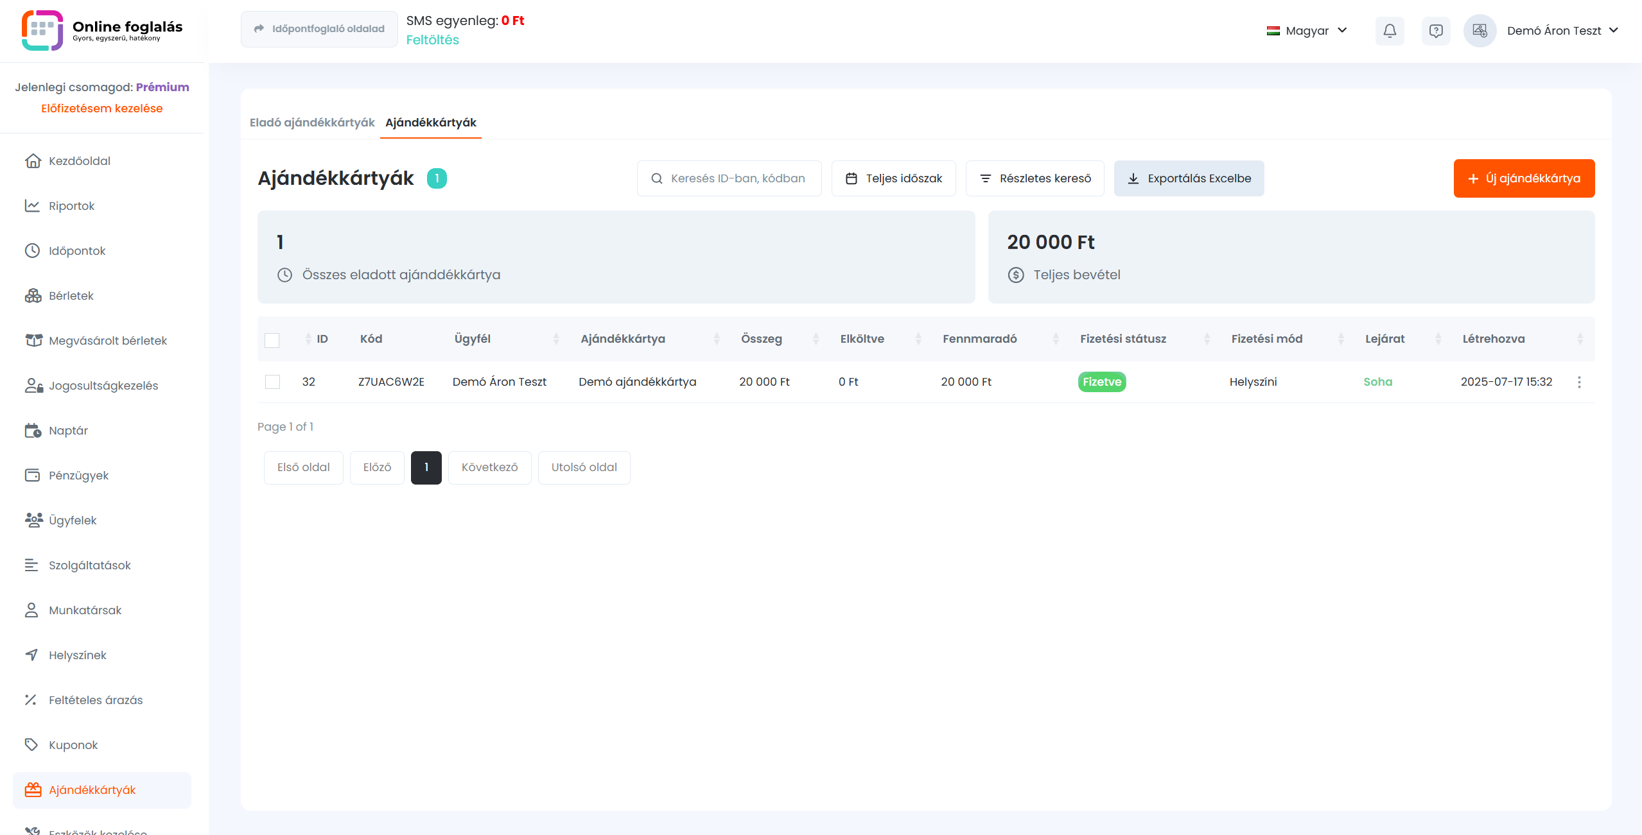Open the row's three-dot actions menu
Viewport: 1642px width, 835px height.
[x=1579, y=382]
